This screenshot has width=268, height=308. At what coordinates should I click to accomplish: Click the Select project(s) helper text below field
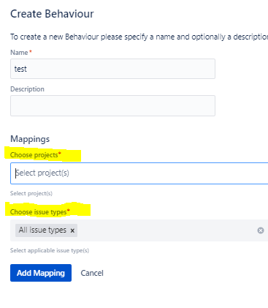coord(31,193)
